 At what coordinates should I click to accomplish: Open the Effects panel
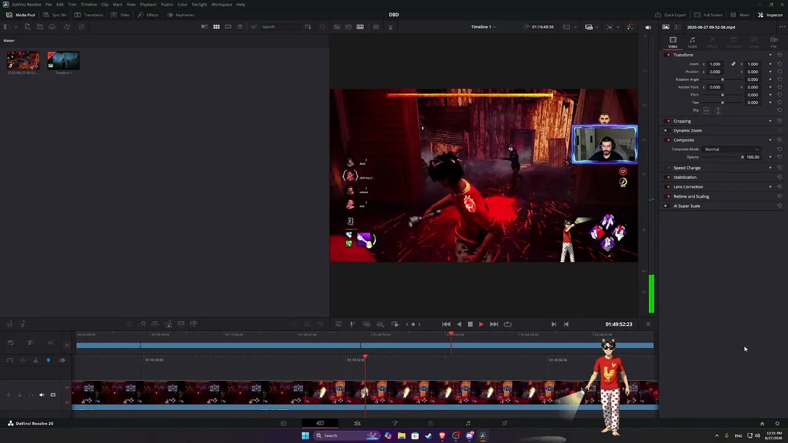148,15
